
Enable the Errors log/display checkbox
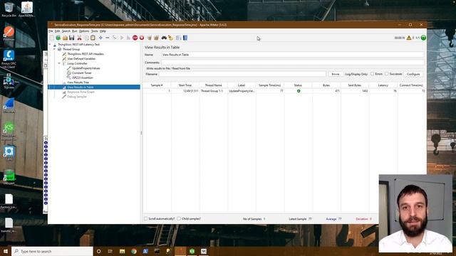372,74
